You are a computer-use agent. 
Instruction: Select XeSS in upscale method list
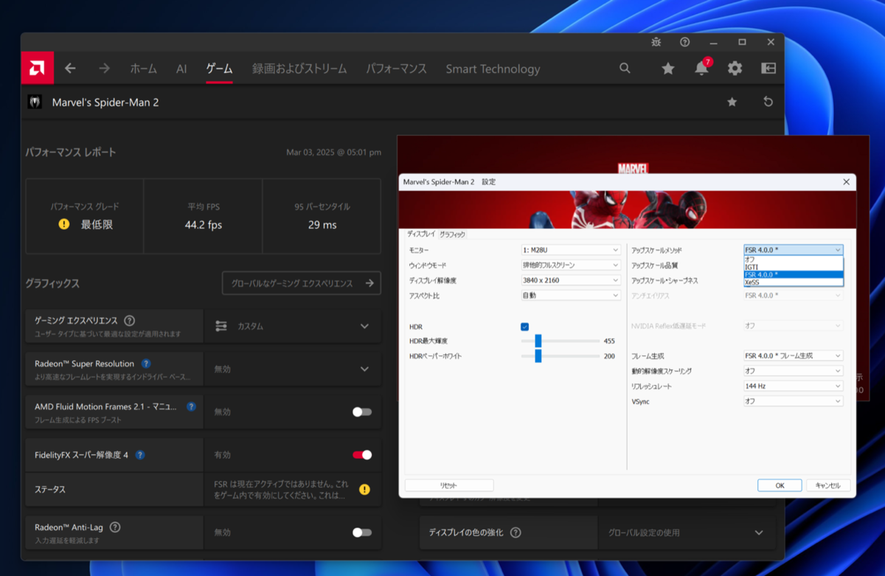coord(793,282)
